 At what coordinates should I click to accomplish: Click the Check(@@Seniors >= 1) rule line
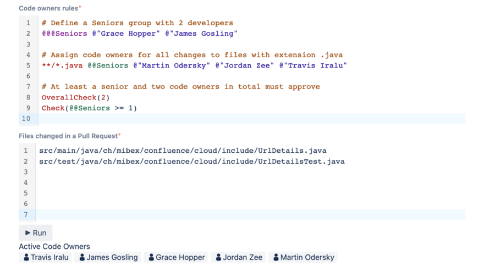click(x=89, y=108)
